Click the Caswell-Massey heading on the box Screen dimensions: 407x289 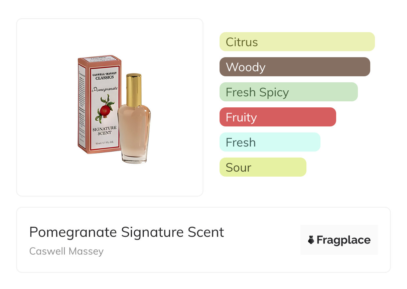coord(104,73)
